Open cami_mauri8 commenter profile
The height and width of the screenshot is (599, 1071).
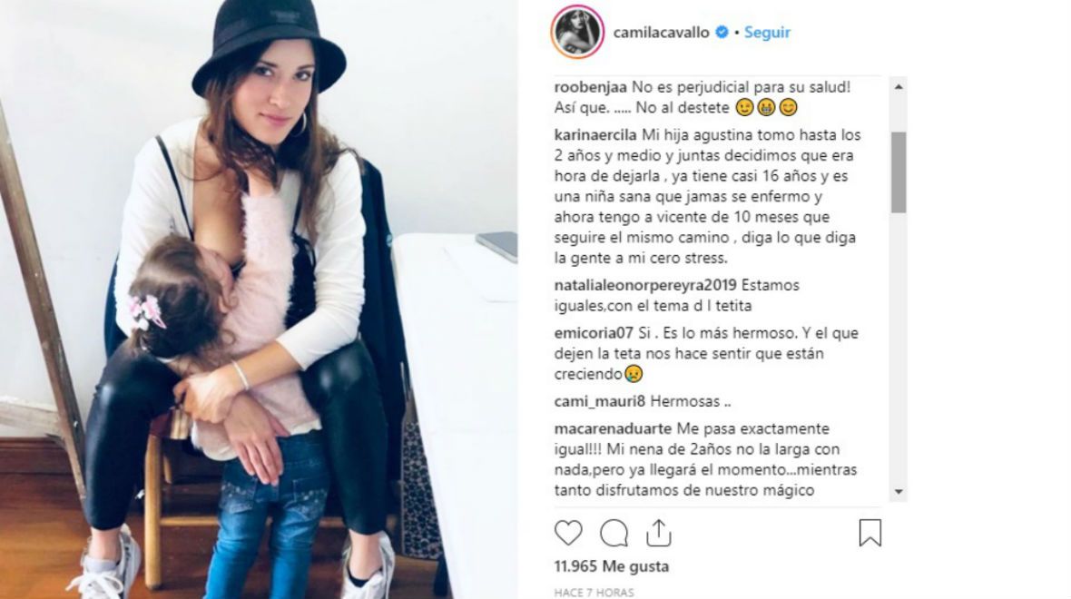pos(600,402)
